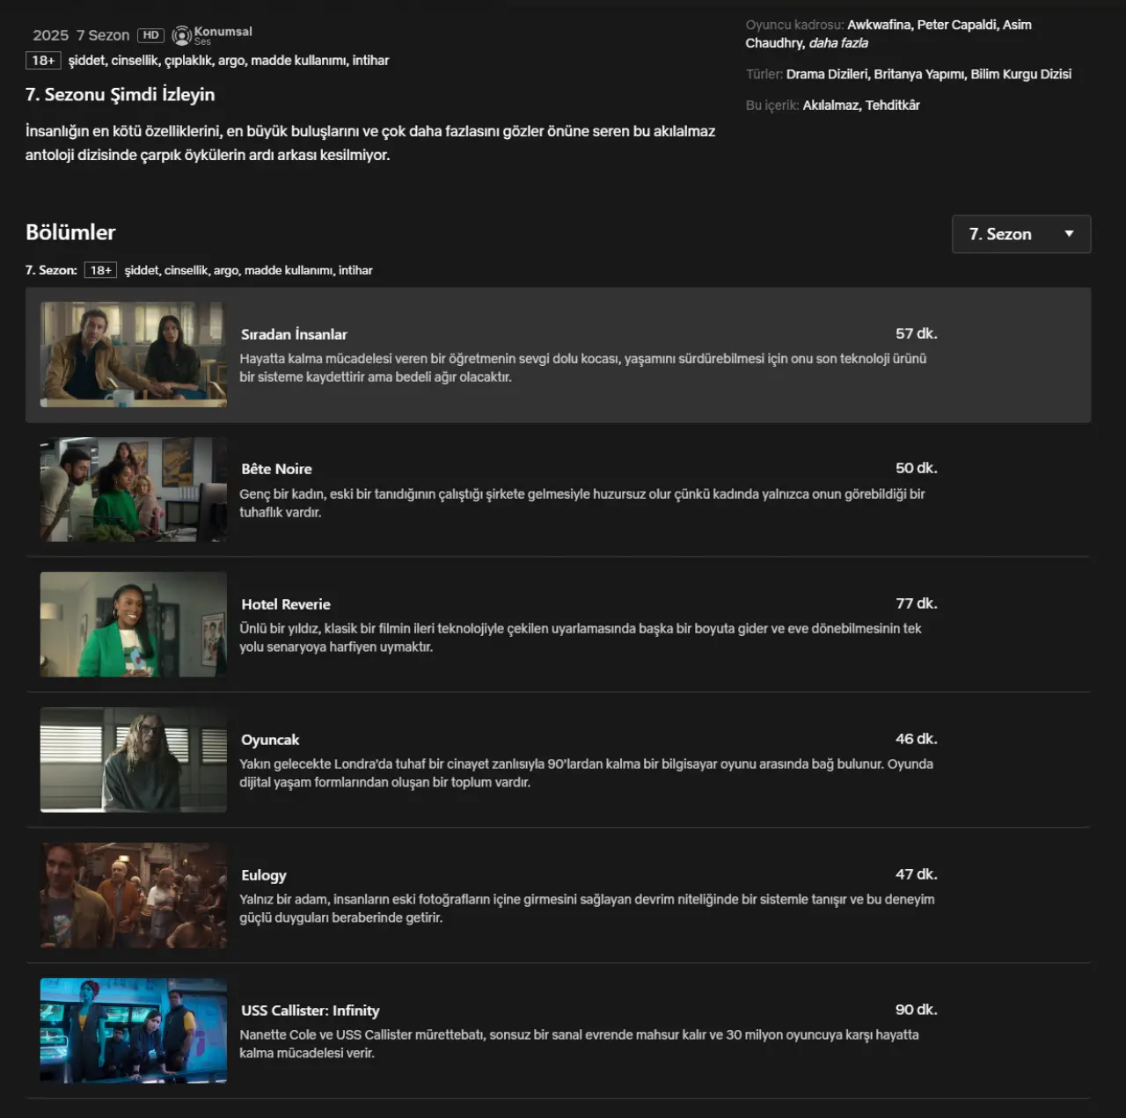Click the Akılalmaz tag link
Screen dimensions: 1126x1118
830,105
